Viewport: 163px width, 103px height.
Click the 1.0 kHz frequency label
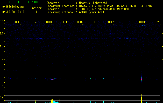pos(2,46)
